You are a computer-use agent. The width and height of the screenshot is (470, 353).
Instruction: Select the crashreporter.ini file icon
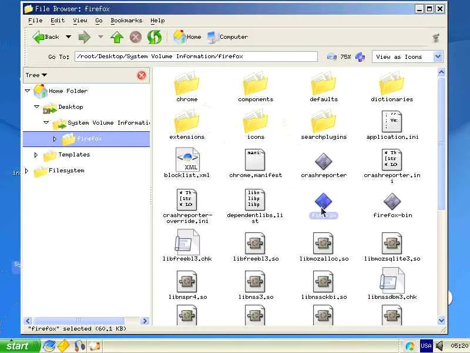coord(392,159)
